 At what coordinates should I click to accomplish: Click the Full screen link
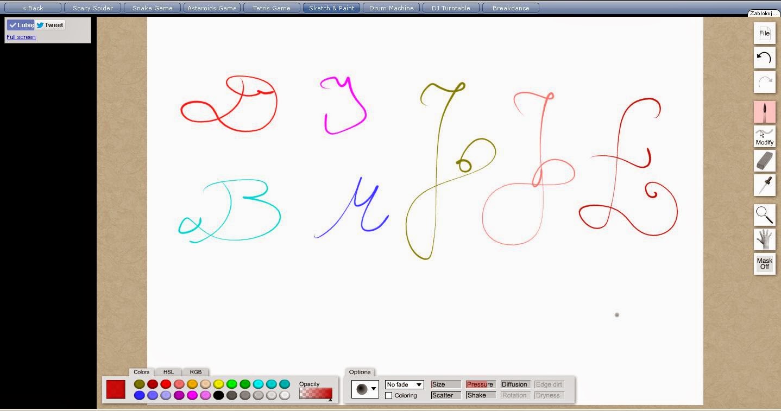21,36
